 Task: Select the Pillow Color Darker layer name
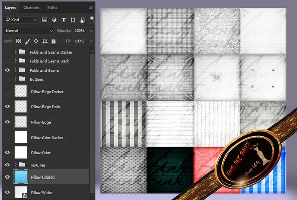tap(47, 138)
